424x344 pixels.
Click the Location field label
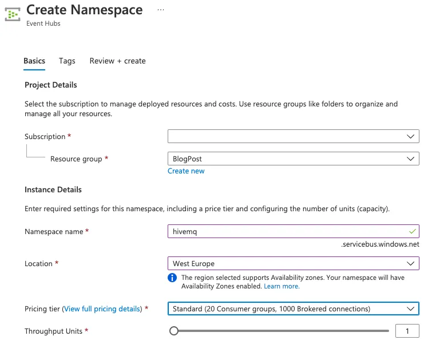[x=38, y=264]
